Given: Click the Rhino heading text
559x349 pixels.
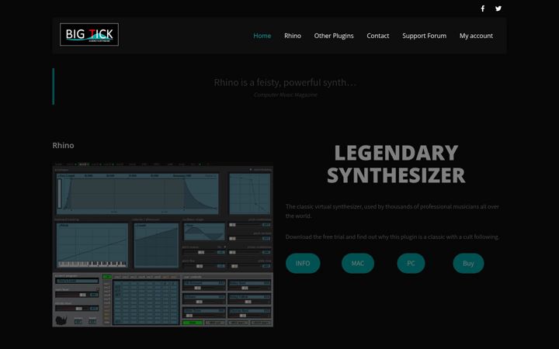Looking at the screenshot, I should (63, 145).
